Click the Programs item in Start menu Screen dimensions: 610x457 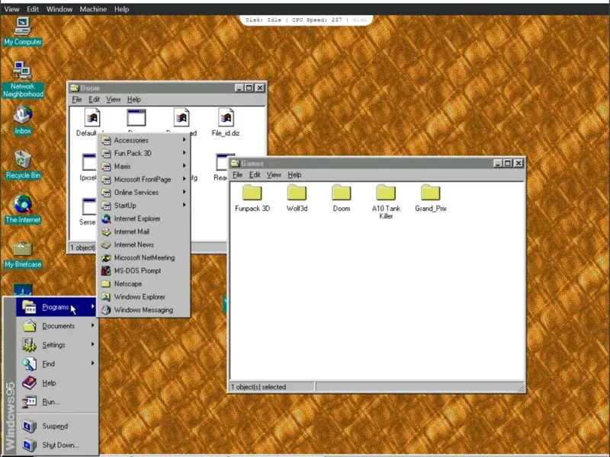click(x=56, y=307)
